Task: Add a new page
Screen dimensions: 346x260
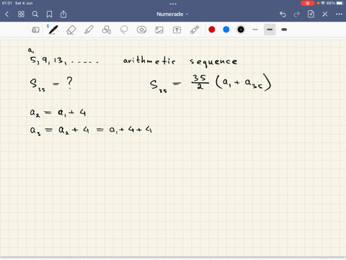Action: 311,14
